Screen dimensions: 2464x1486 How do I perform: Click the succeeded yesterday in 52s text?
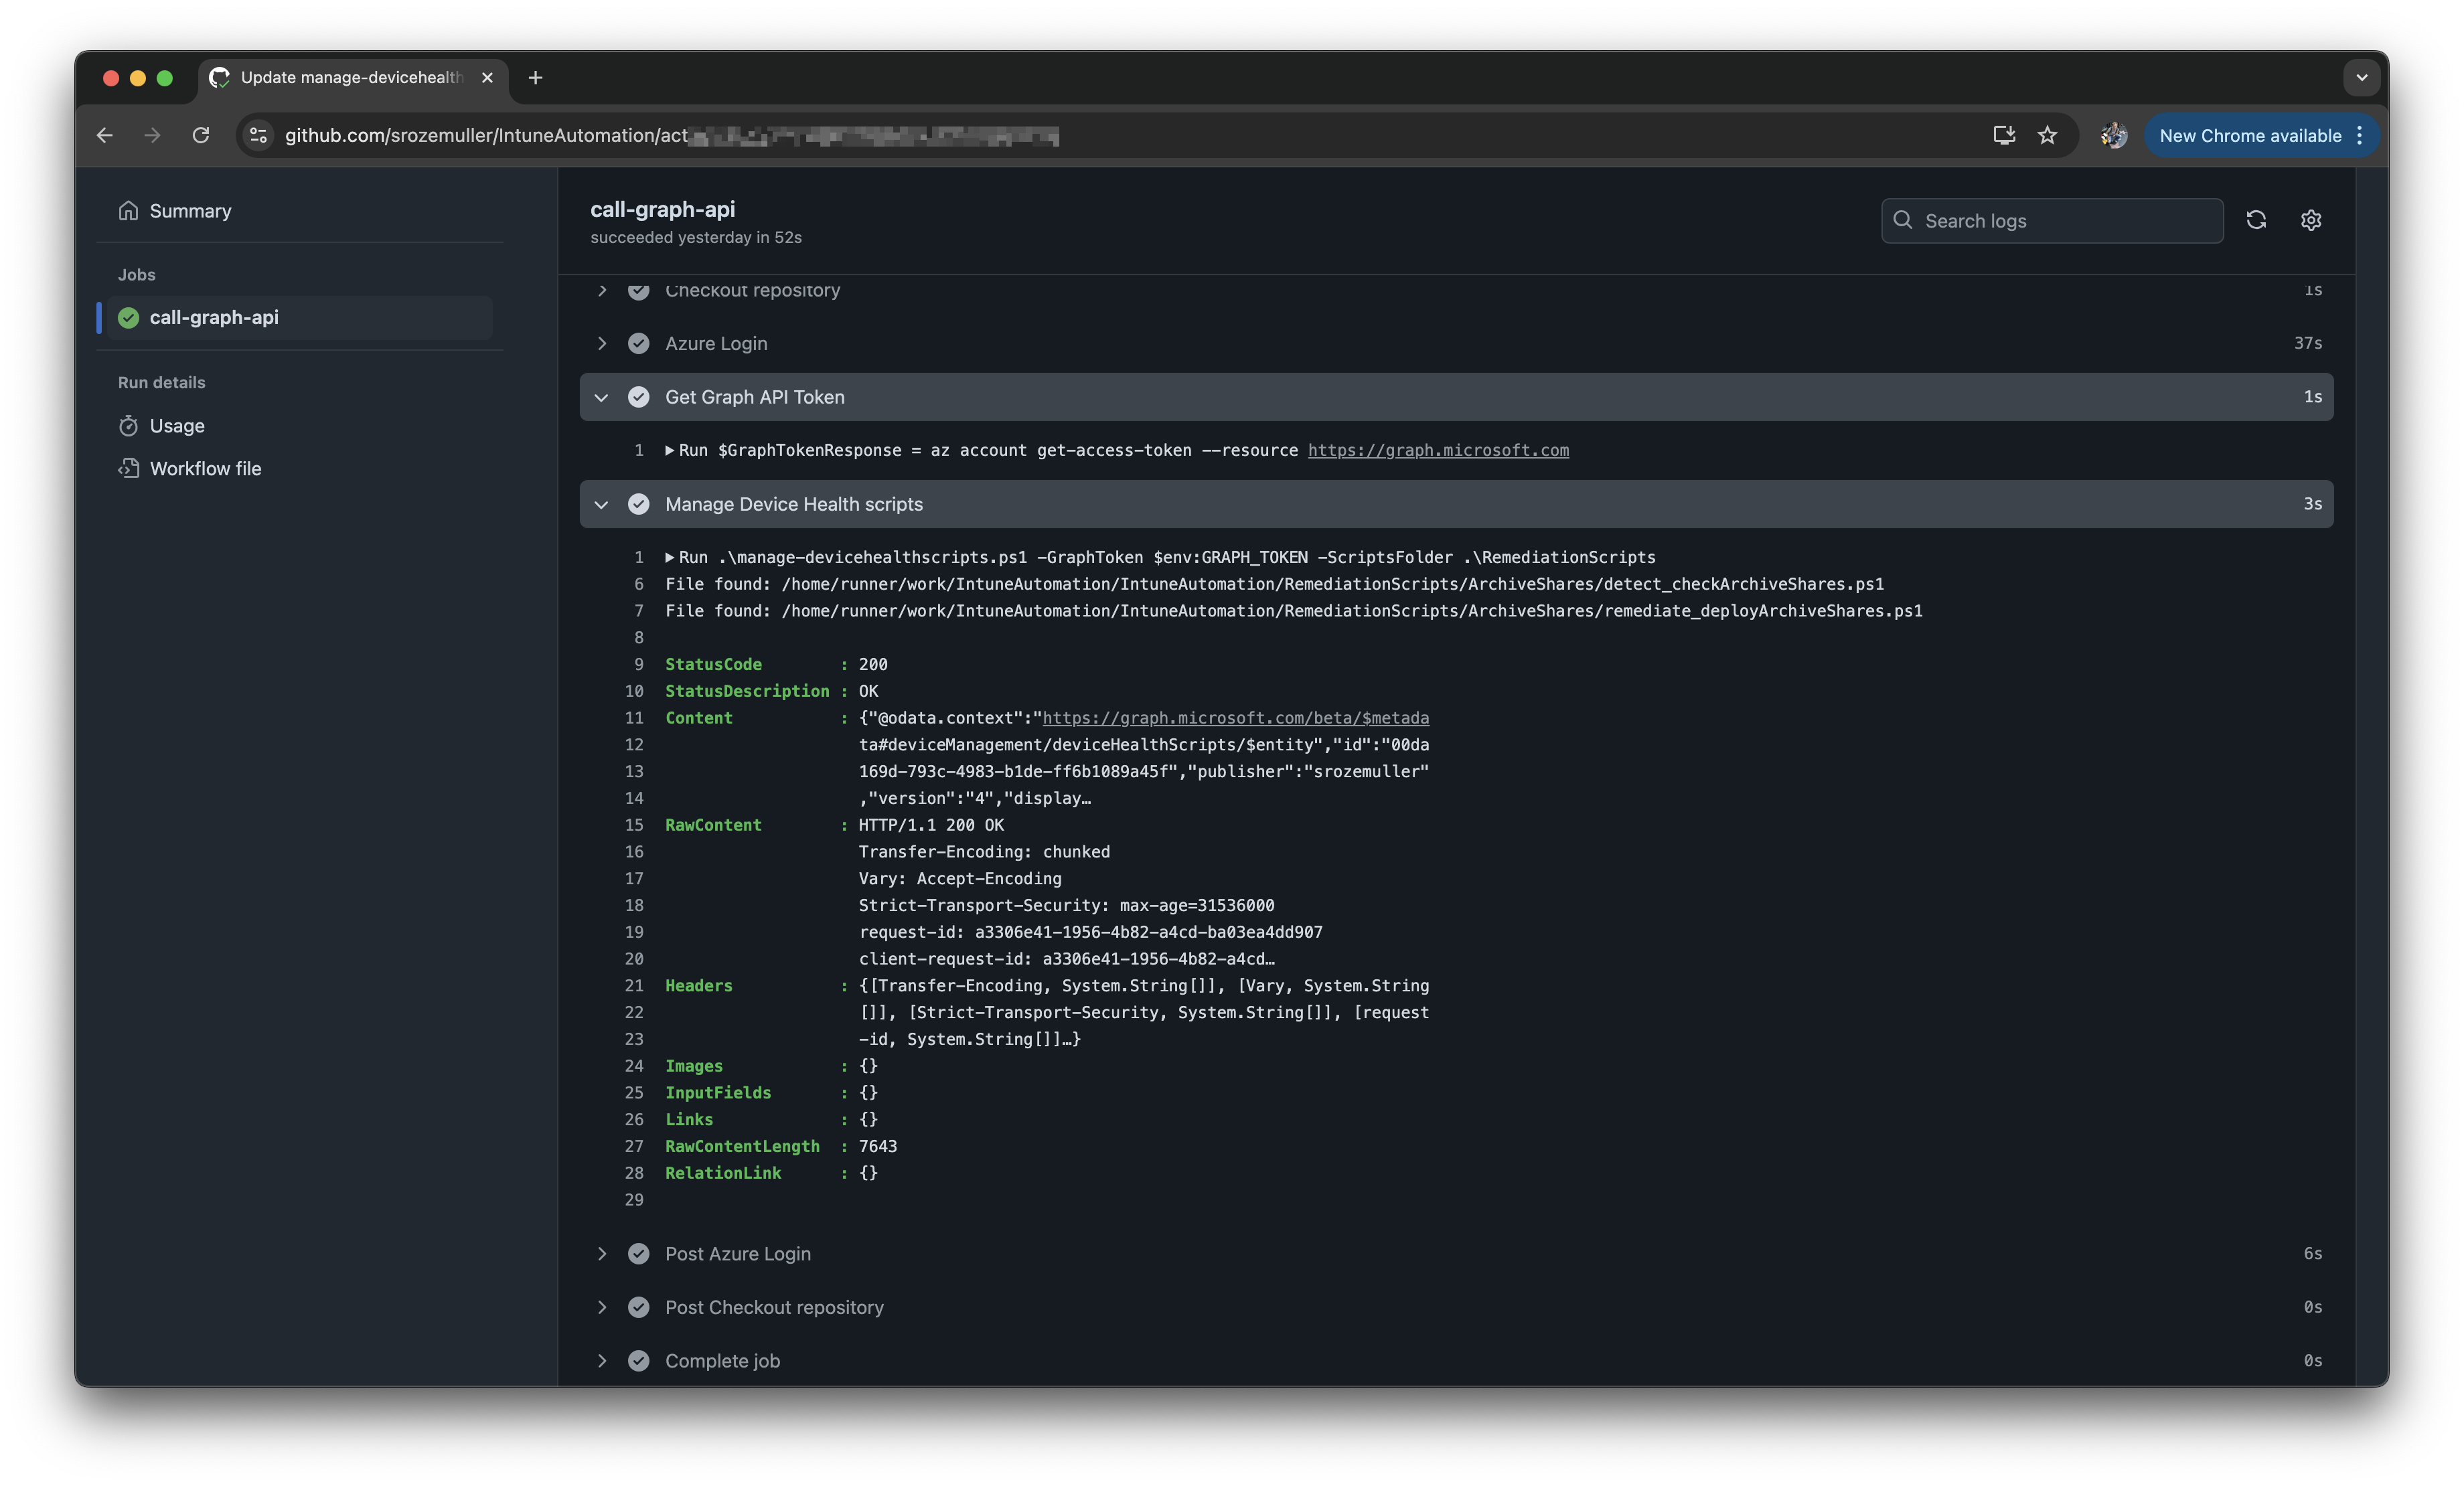click(696, 237)
